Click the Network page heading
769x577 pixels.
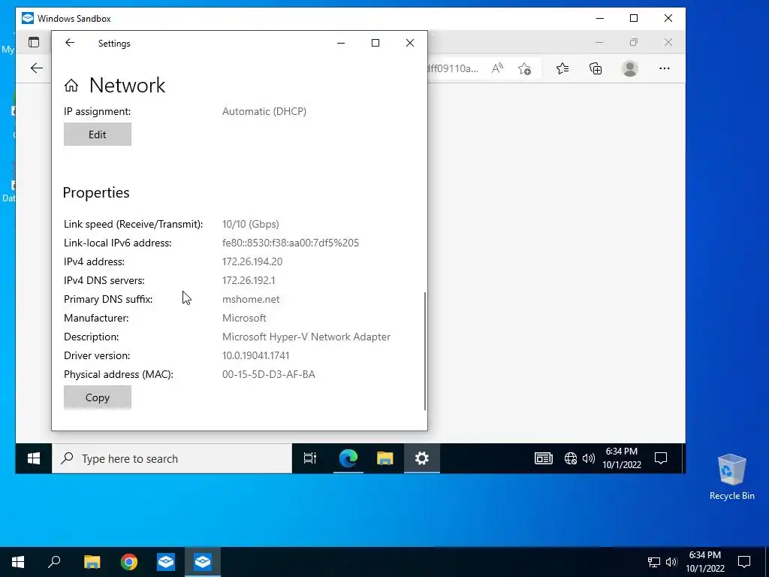127,86
